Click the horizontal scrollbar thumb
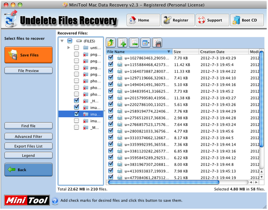 pos(164,183)
